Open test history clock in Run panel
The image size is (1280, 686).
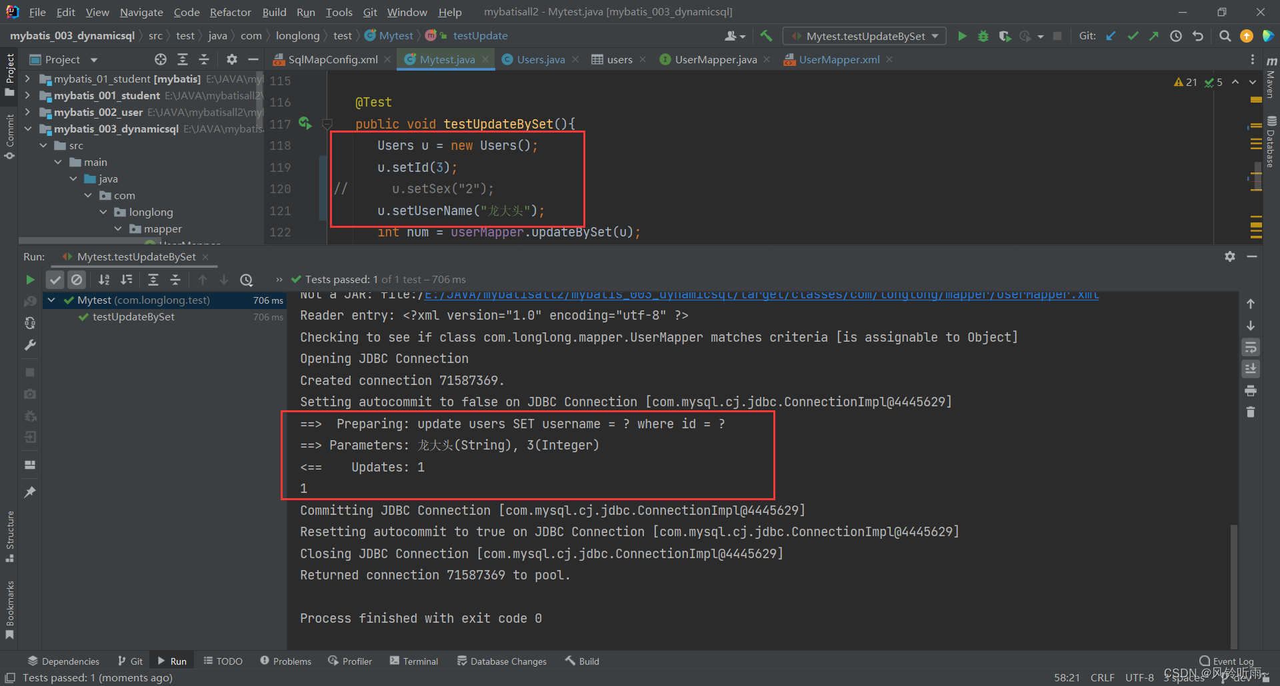point(247,280)
